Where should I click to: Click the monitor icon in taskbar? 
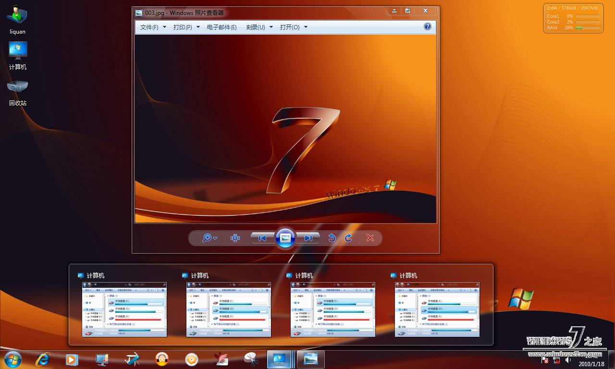coord(102,359)
